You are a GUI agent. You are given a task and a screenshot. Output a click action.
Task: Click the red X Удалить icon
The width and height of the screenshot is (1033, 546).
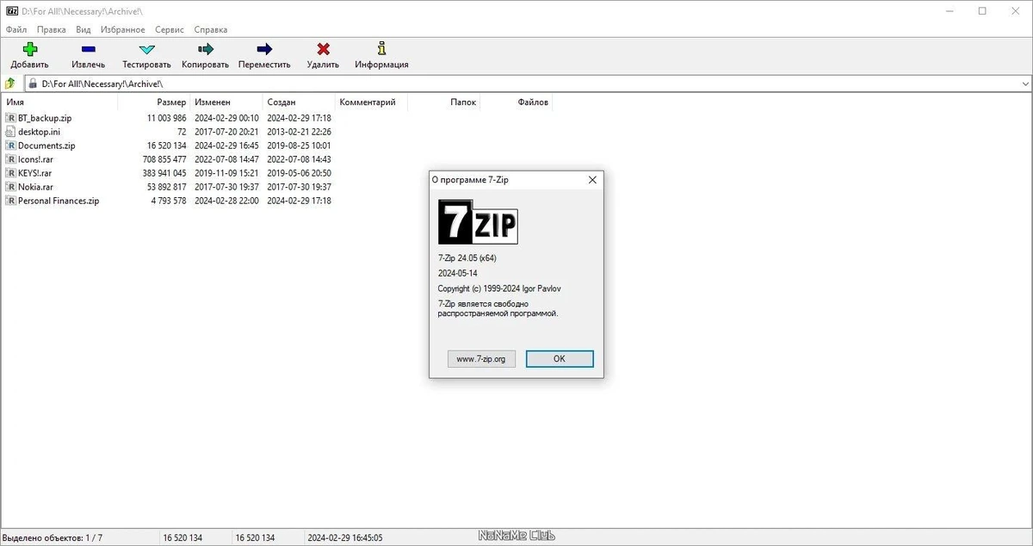323,49
